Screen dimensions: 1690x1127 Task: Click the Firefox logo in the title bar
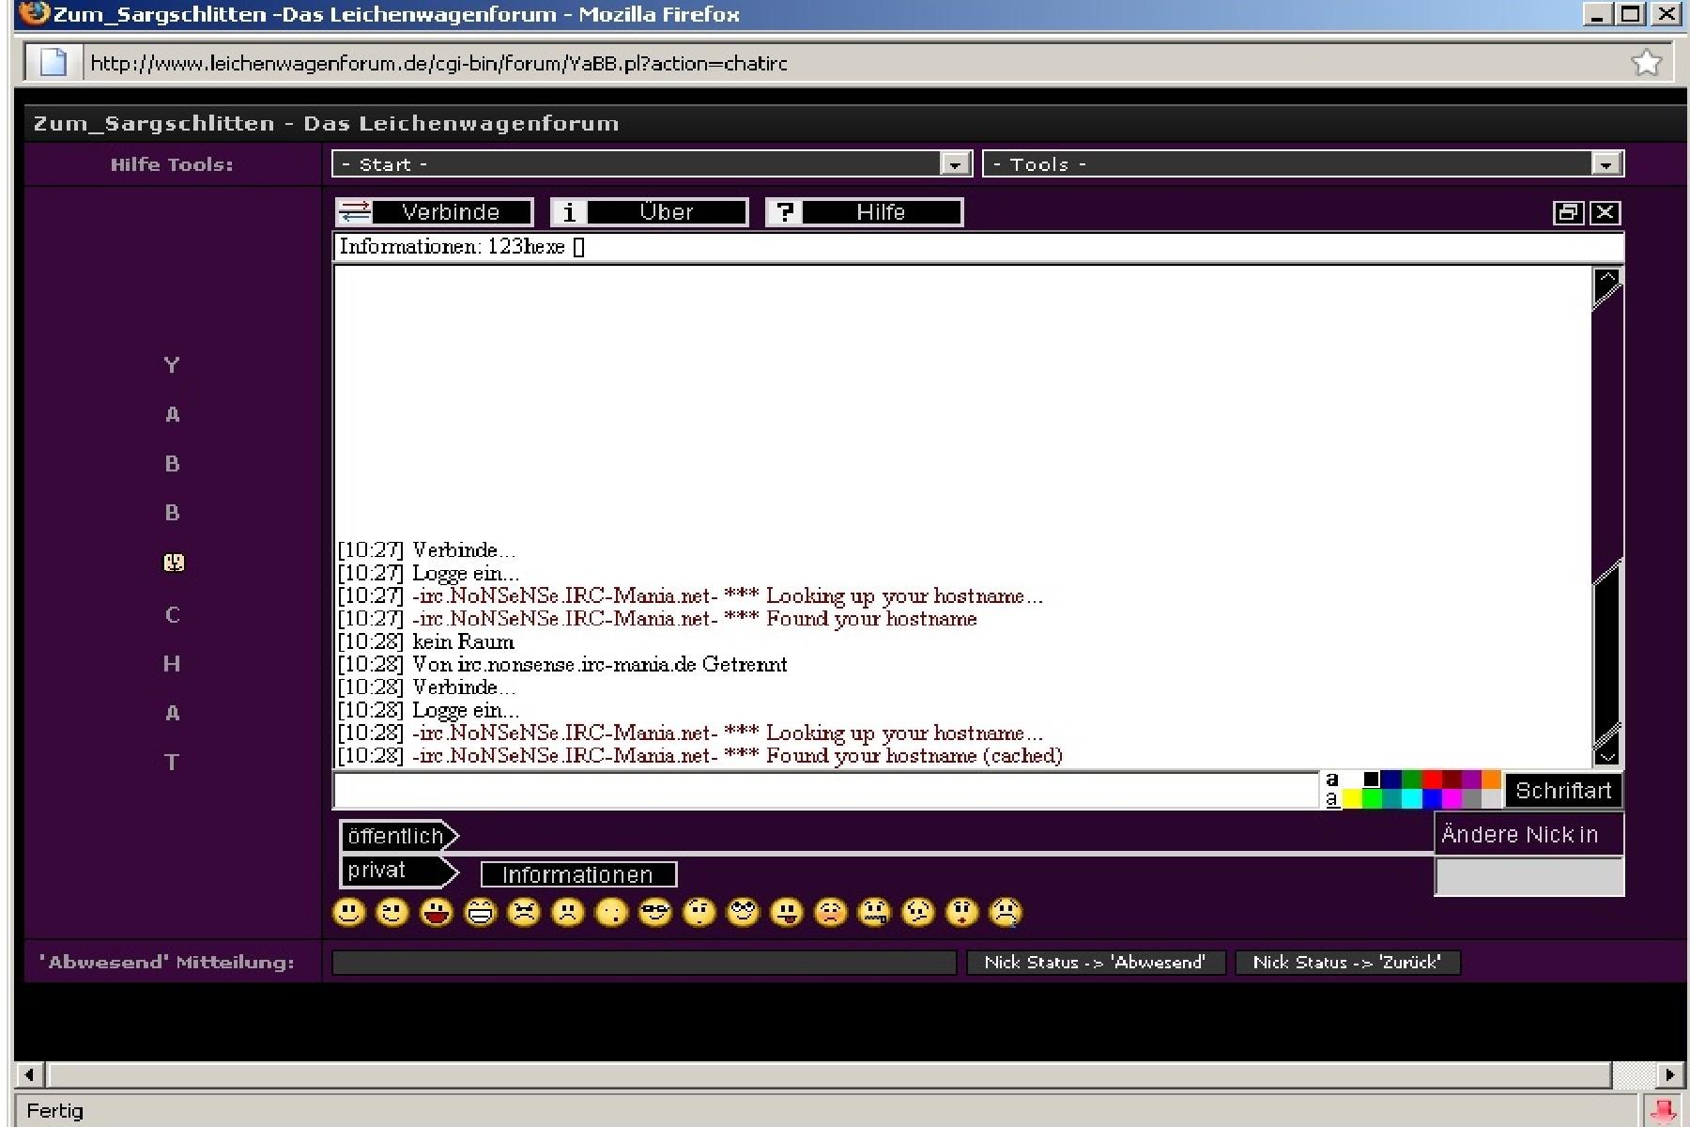(33, 14)
